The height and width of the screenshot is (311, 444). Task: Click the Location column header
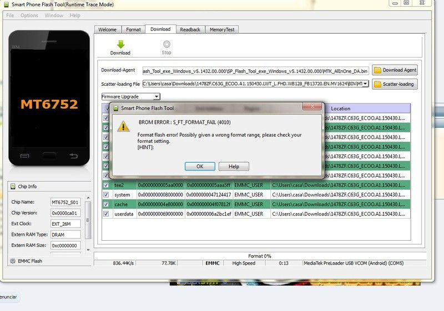click(341, 108)
